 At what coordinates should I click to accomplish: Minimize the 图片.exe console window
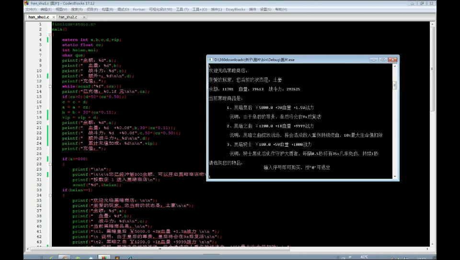coord(373,60)
